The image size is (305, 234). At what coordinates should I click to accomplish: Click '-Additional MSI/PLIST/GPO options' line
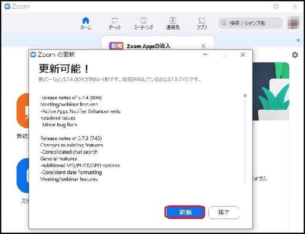[80, 166]
